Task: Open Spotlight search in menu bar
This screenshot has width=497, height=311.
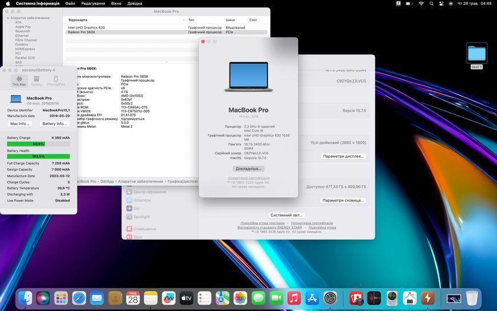Action: 431,3
